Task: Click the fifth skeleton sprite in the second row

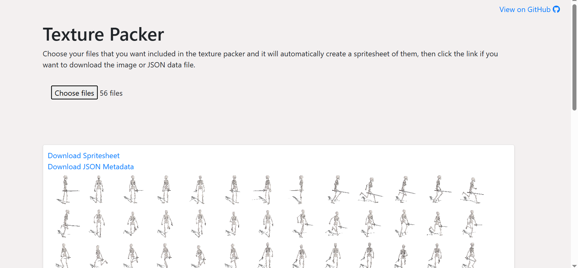Action: 200,224
